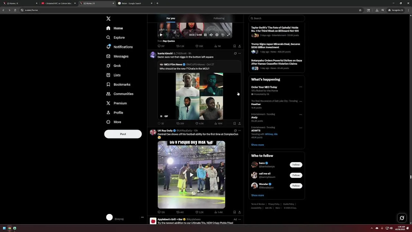Click the Post button
Image resolution: width=412 pixels, height=232 pixels.
click(x=123, y=134)
